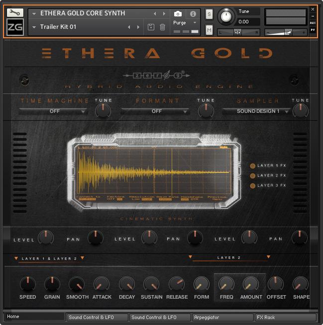This screenshot has width=323, height=325.
Task: Go to next instrument arrow
Action: coord(164,14)
